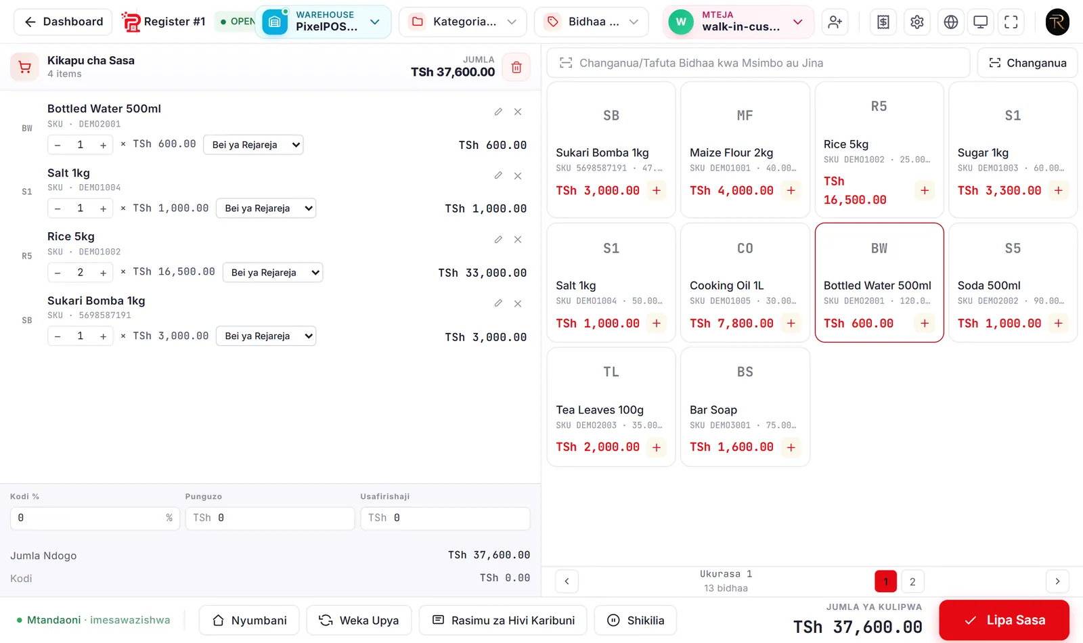Go to page 2 of products
Image resolution: width=1083 pixels, height=643 pixels.
click(912, 581)
